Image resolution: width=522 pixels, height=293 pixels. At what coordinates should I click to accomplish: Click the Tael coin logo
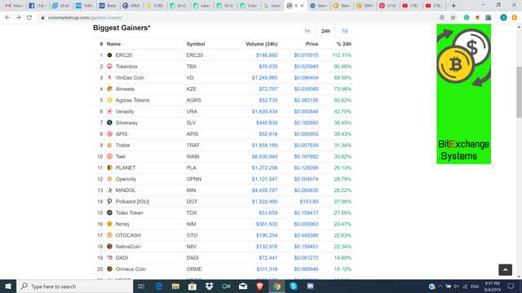(x=109, y=156)
